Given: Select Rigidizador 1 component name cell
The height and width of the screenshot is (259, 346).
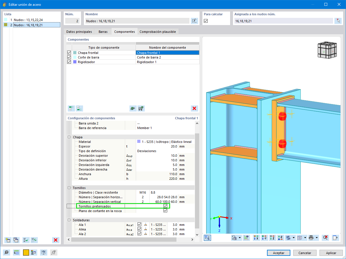Looking at the screenshot, I should coord(167,62).
